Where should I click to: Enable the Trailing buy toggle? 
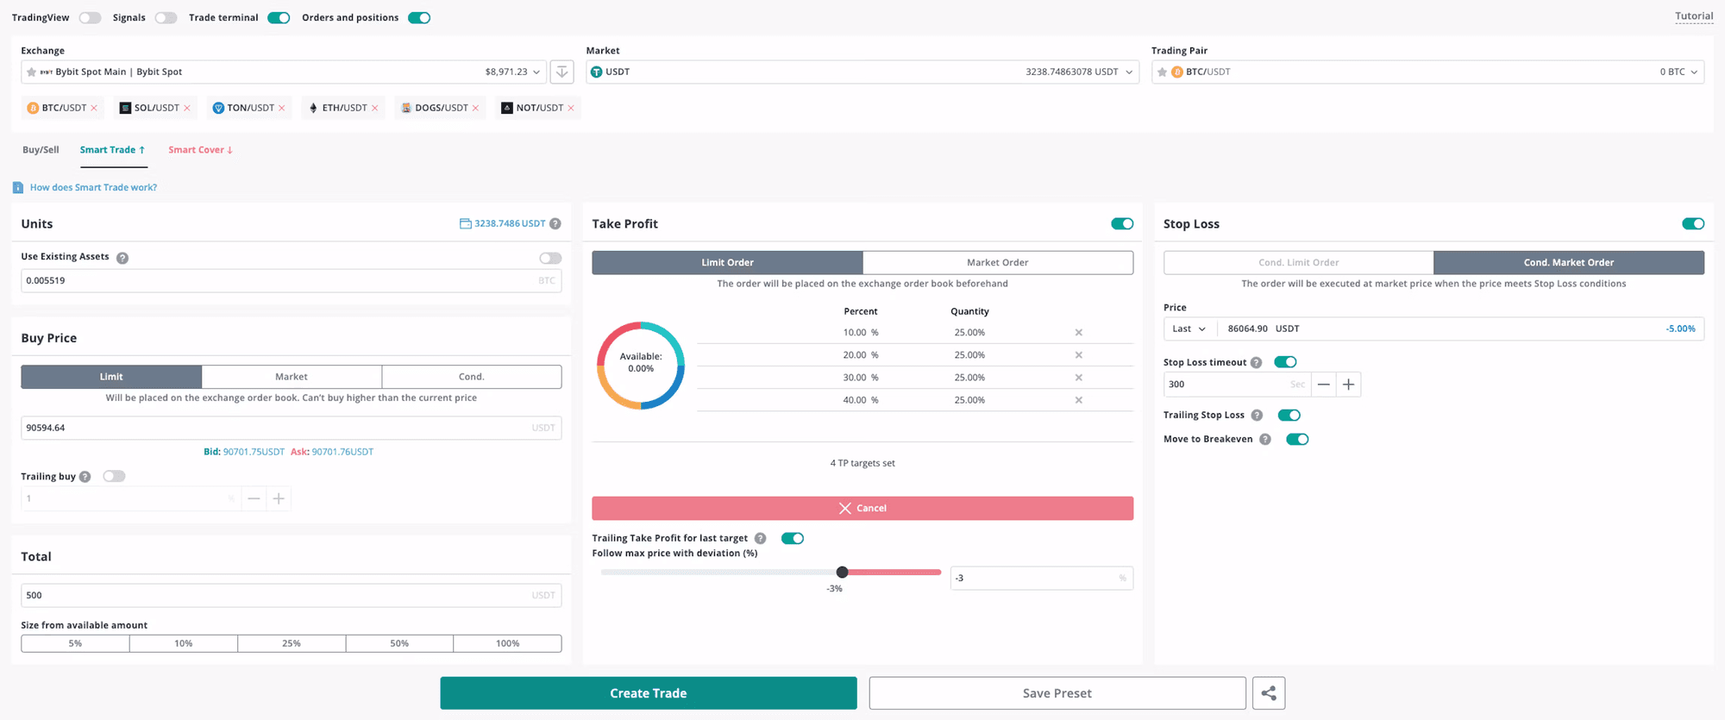click(x=114, y=476)
